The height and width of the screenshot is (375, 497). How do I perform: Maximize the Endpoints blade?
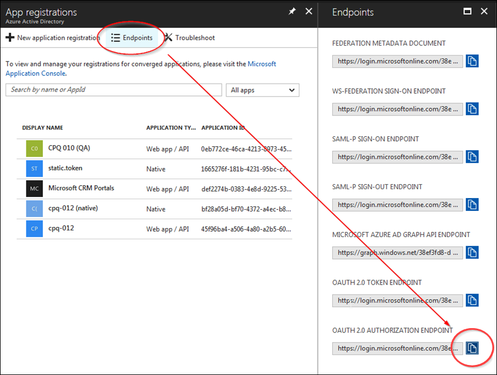coord(467,11)
